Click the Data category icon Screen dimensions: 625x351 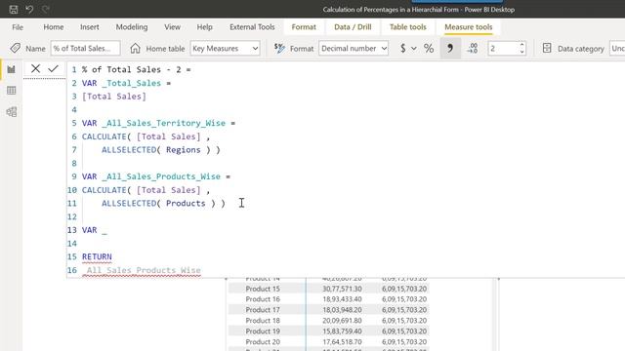point(547,48)
